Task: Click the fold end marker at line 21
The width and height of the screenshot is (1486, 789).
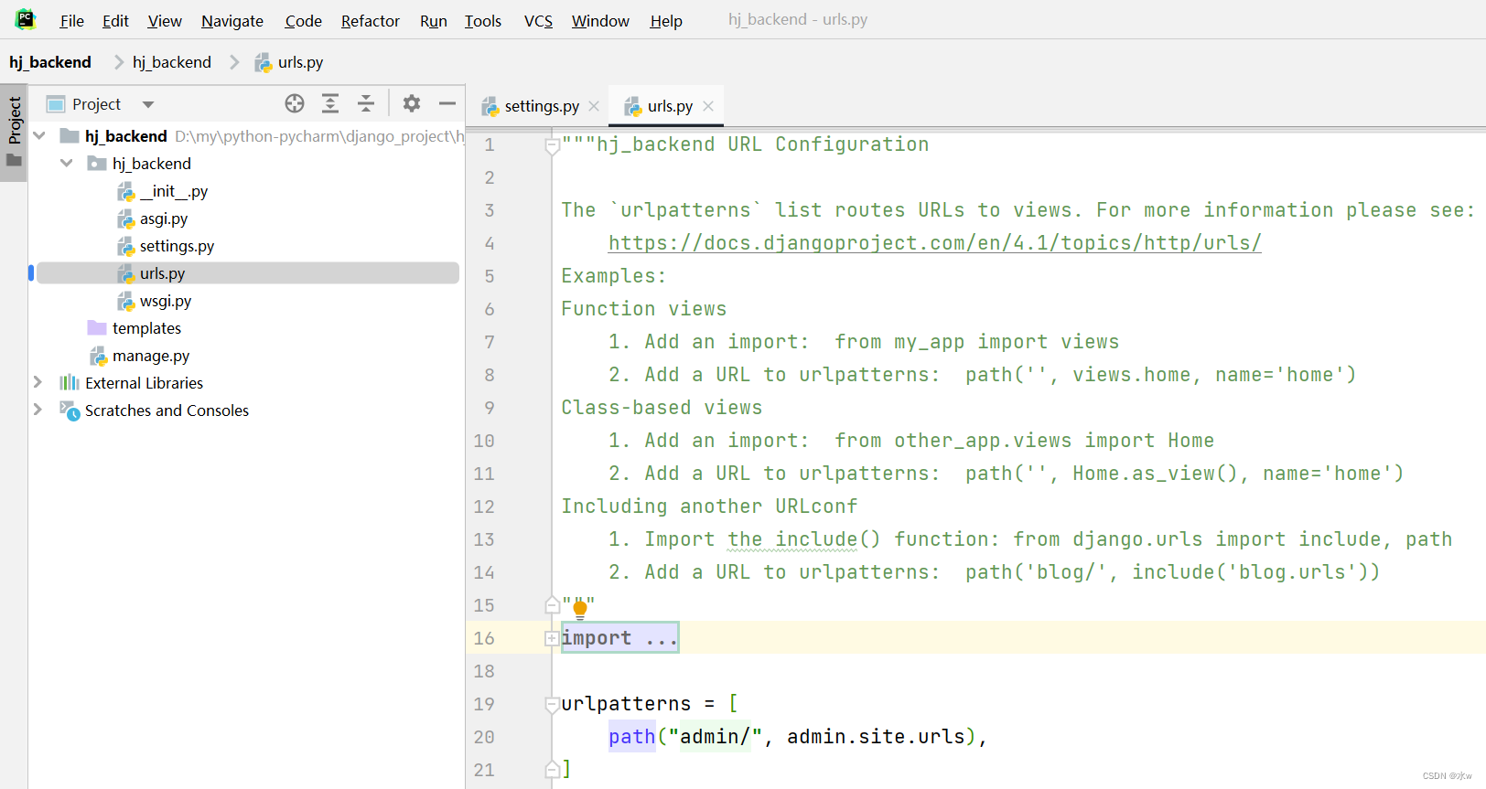Action: pyautogui.click(x=552, y=769)
